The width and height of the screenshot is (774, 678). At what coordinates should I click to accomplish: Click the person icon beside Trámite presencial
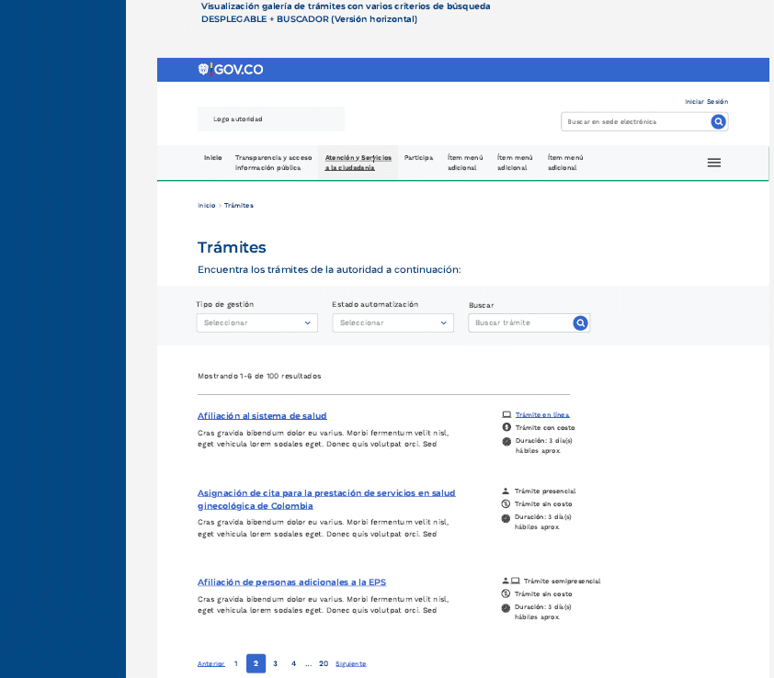[x=506, y=491]
